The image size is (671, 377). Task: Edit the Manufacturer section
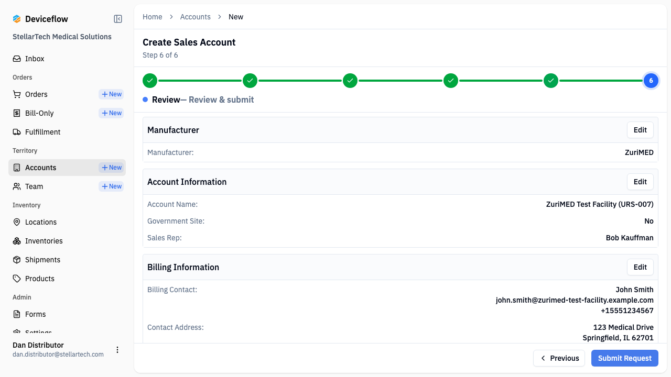640,129
